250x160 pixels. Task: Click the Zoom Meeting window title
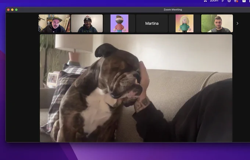[173, 10]
